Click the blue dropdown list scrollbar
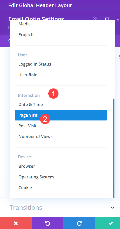120x229 pixels. click(x=114, y=148)
